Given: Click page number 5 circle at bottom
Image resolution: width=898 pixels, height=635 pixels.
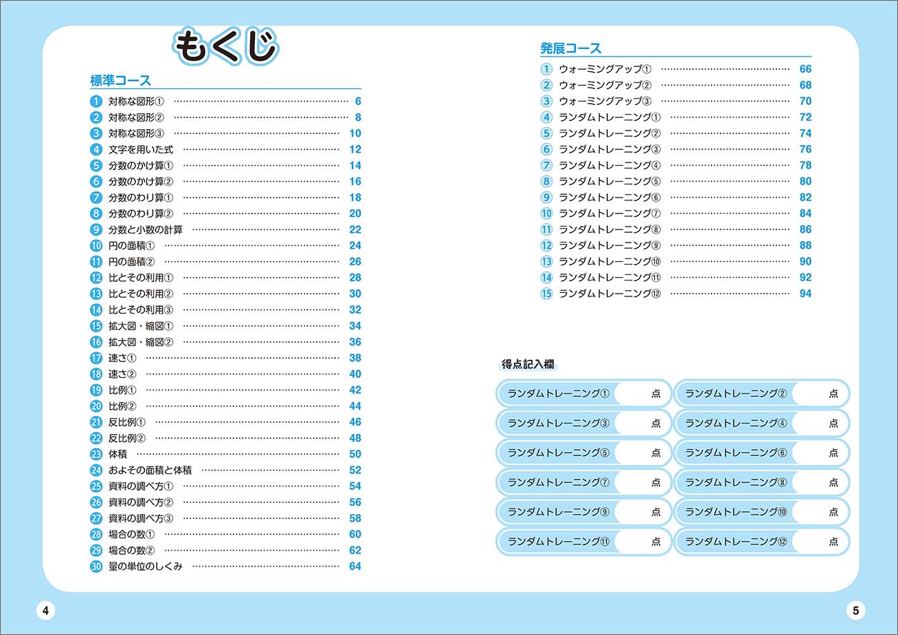Looking at the screenshot, I should [x=855, y=611].
